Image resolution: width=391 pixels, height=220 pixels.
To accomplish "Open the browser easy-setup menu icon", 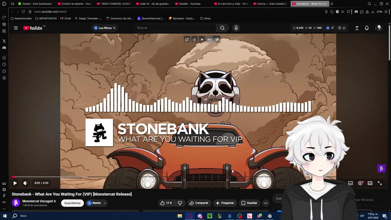I will [386, 12].
